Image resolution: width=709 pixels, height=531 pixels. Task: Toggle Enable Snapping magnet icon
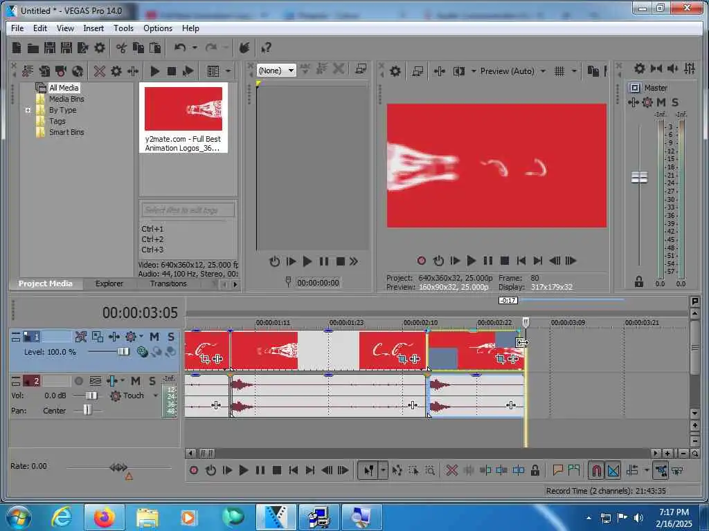596,470
